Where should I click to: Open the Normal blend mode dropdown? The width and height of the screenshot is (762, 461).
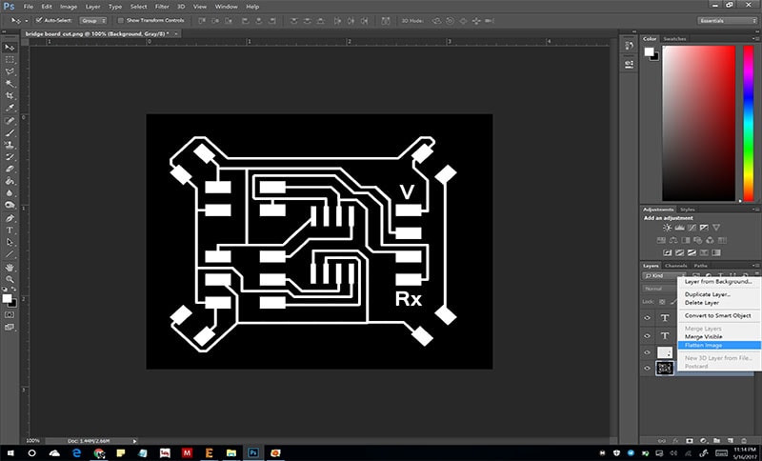click(660, 289)
